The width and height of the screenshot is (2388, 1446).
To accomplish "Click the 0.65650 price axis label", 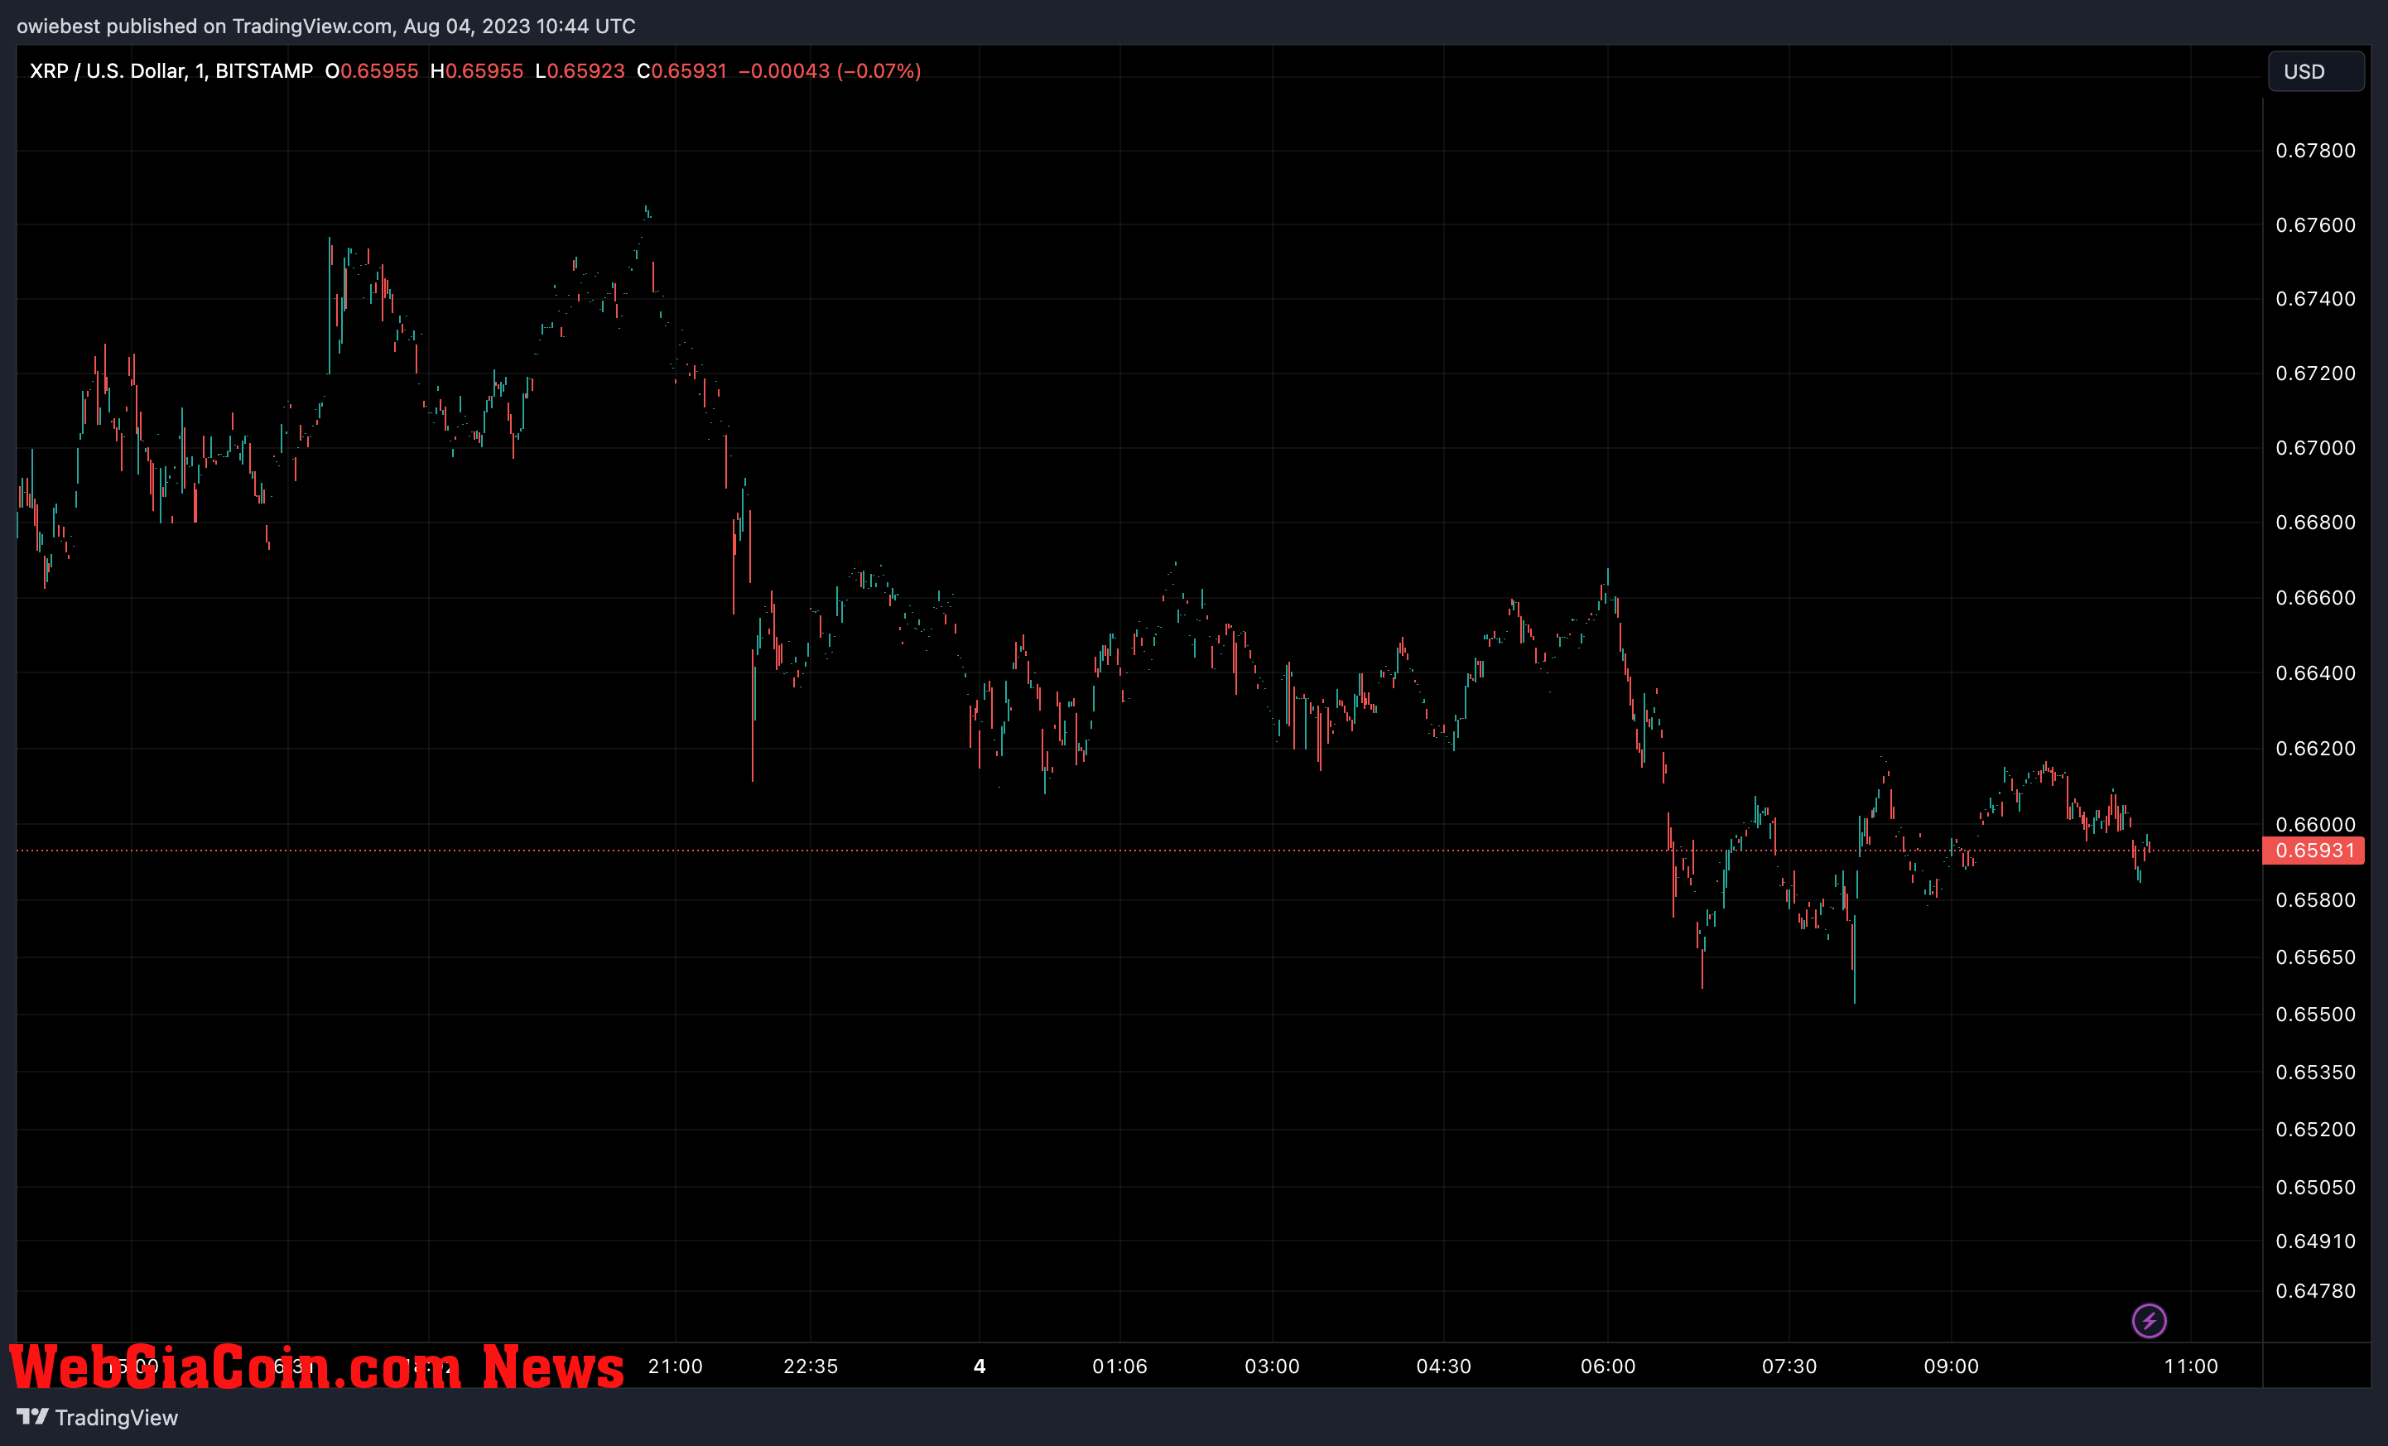I will click(x=2315, y=957).
